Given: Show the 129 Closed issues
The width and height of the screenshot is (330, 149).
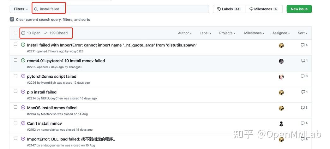Looking at the screenshot, I should pos(56,33).
